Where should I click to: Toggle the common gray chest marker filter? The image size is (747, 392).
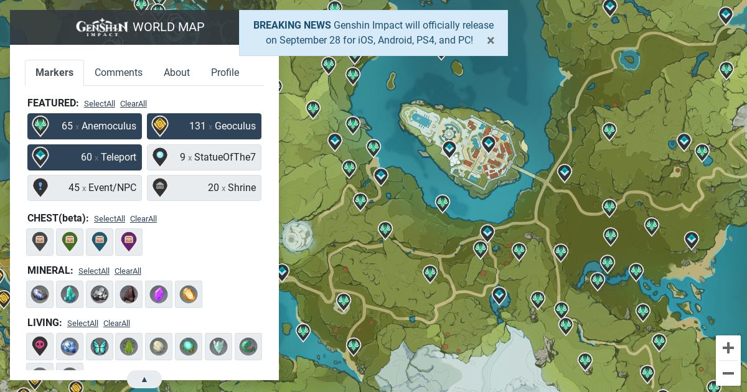pos(40,242)
